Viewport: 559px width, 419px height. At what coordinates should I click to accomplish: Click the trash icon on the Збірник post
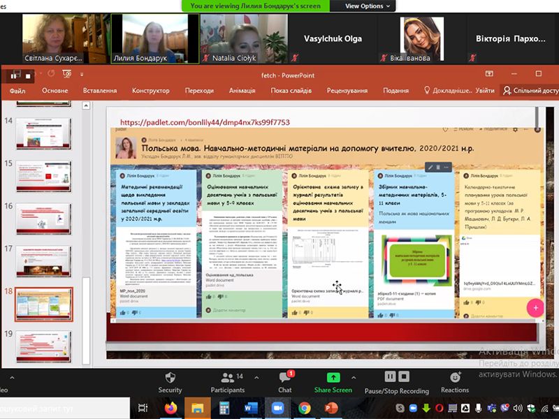point(438,167)
